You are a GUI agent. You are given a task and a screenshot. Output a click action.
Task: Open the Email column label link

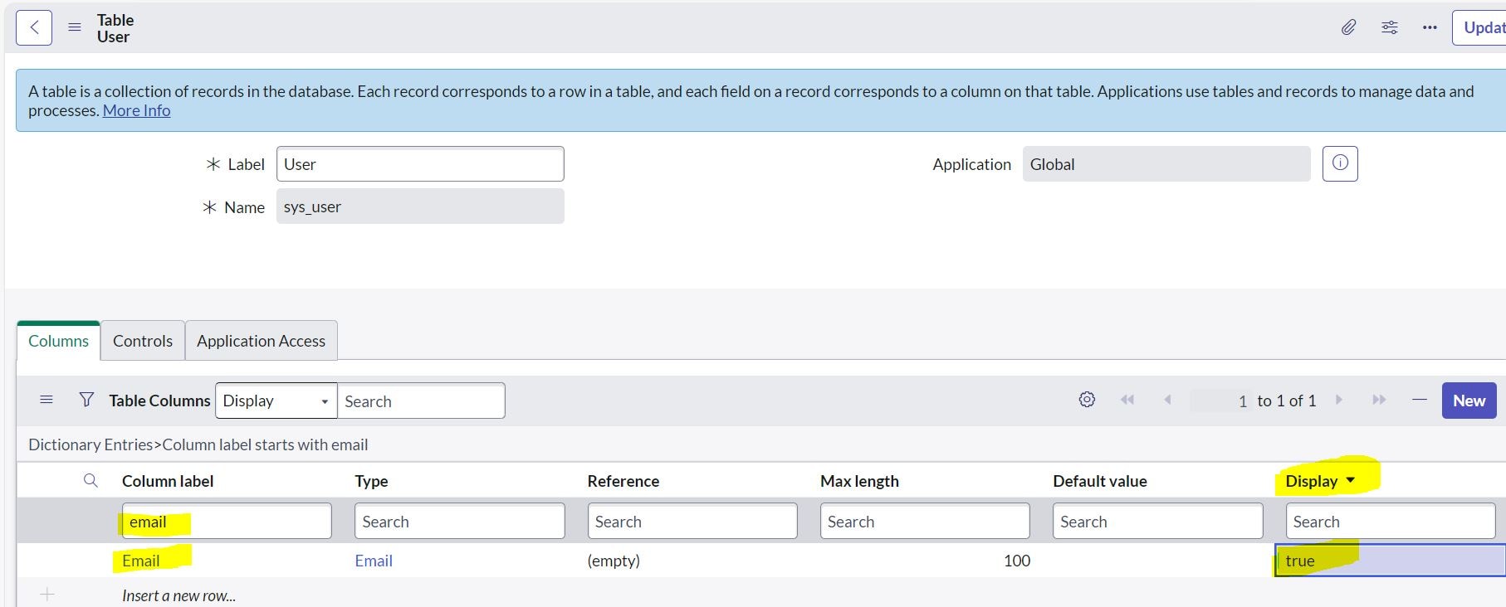tap(140, 561)
